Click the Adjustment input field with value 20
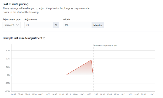 pyautogui.click(x=39, y=25)
